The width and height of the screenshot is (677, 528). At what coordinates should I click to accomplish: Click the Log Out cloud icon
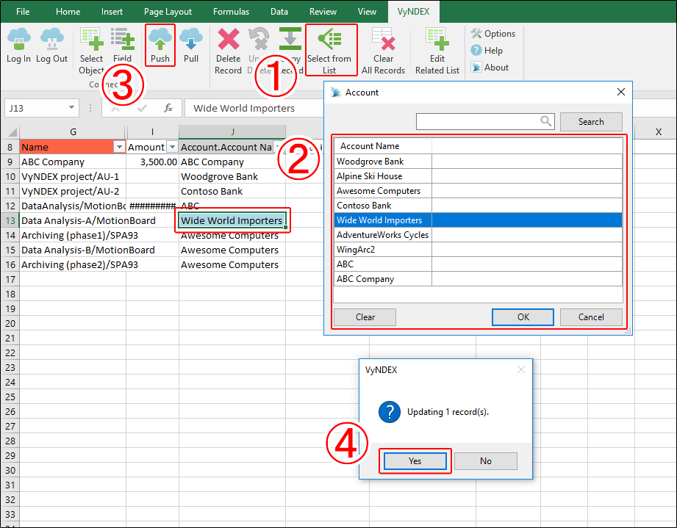51,40
